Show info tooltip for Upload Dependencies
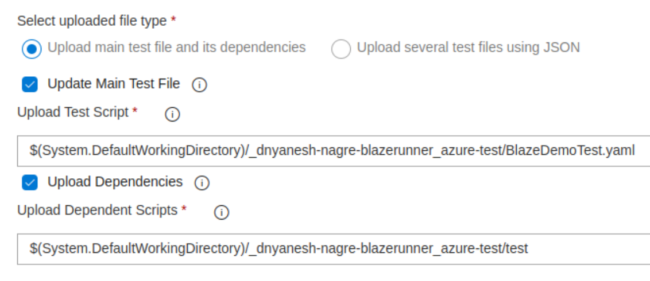 202,183
